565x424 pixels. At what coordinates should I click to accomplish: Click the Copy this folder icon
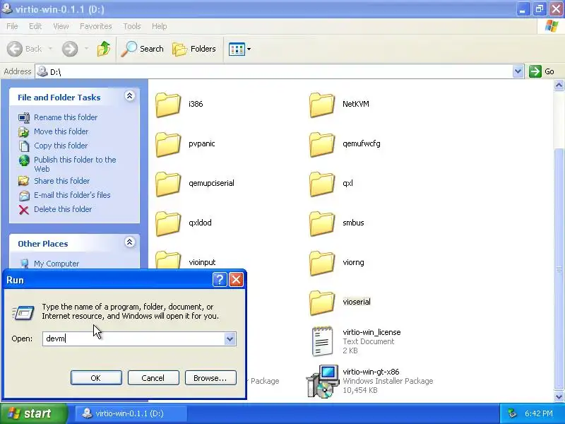pyautogui.click(x=24, y=146)
